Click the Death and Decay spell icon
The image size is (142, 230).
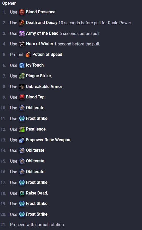(x=22, y=23)
